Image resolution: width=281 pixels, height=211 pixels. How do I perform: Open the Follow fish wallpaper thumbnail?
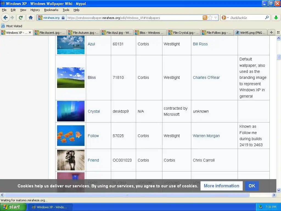tap(71, 135)
